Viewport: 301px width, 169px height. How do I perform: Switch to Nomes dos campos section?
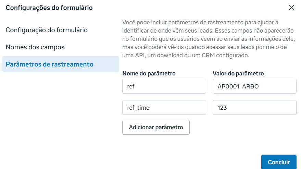pos(35,47)
